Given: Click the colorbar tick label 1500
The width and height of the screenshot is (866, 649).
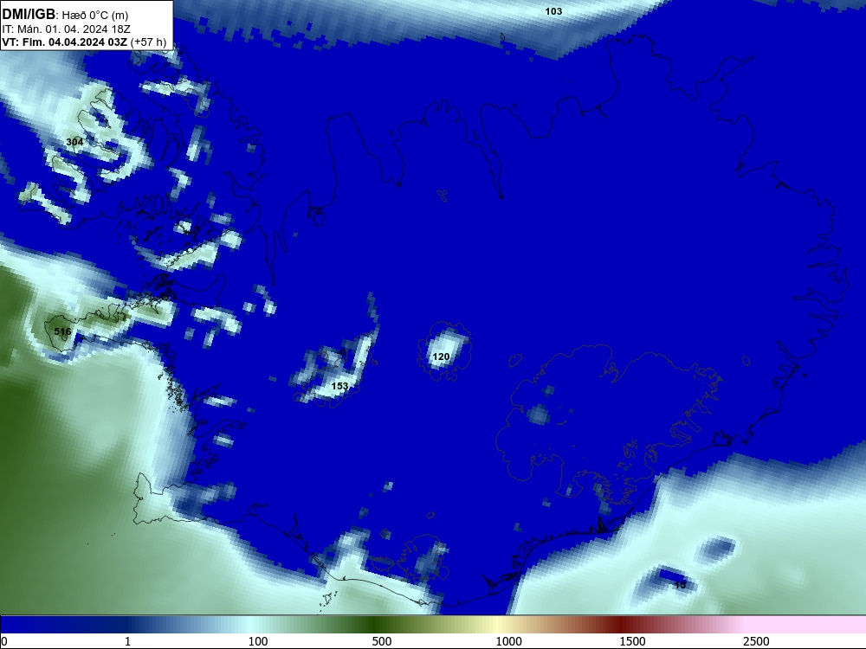Looking at the screenshot, I should pos(632,641).
